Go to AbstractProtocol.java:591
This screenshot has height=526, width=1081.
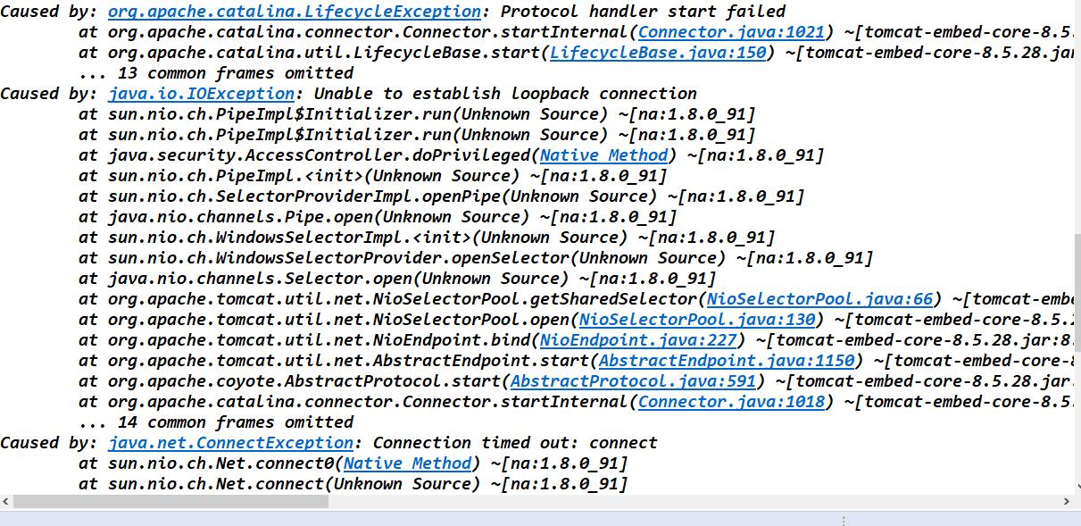[x=633, y=381]
